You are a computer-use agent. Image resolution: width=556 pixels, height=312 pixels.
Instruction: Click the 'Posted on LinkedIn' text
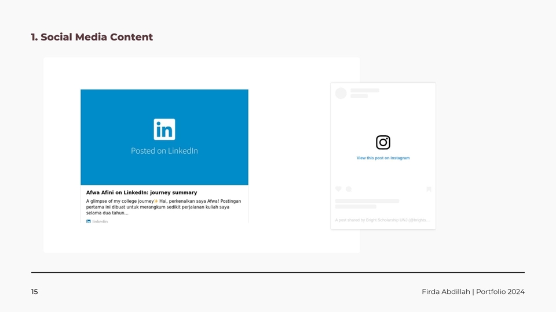pos(164,151)
